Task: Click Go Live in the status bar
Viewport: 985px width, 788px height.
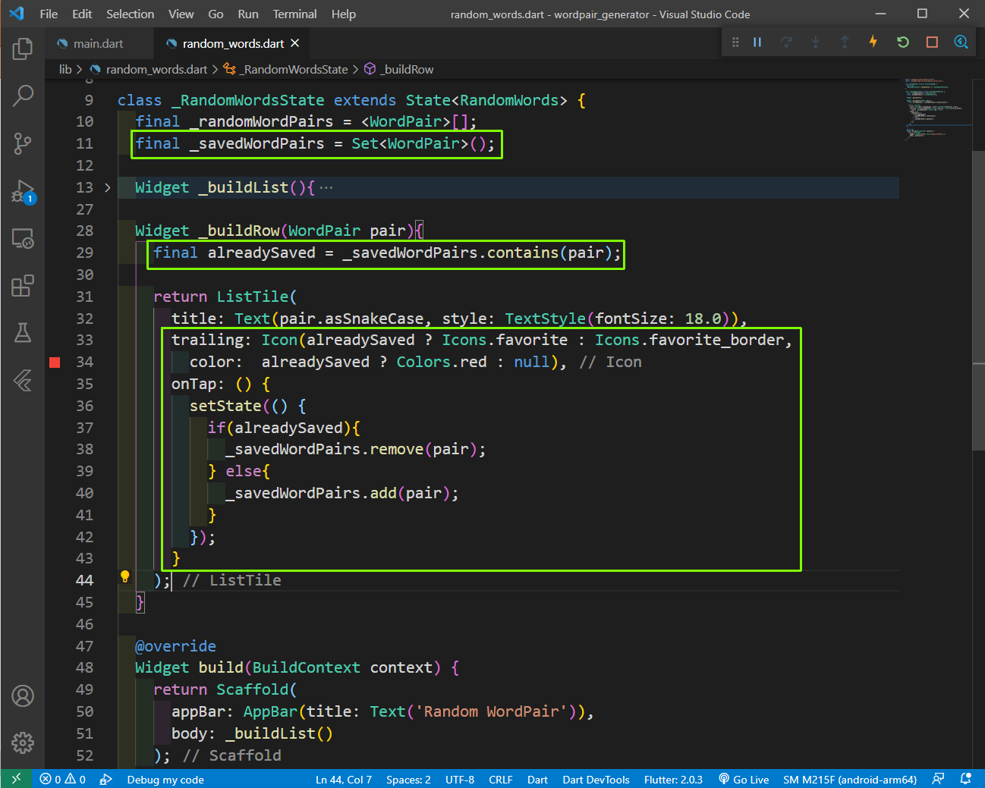Action: coord(744,779)
